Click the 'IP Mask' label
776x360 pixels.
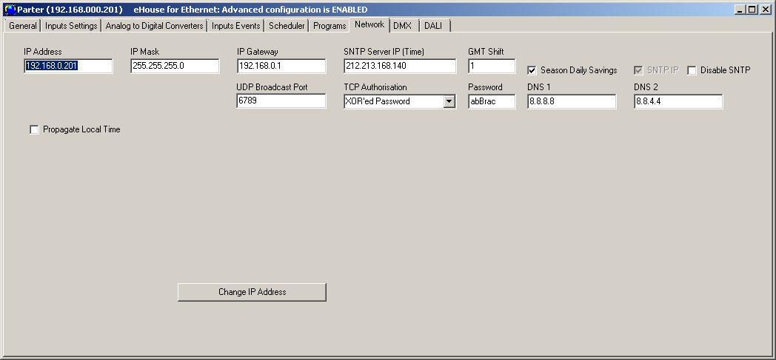point(145,51)
